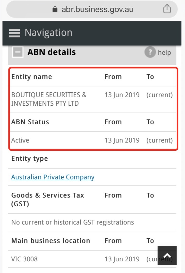This screenshot has height=273, width=185.
Task: Click the lock icon beside the URL
Action: pos(55,9)
